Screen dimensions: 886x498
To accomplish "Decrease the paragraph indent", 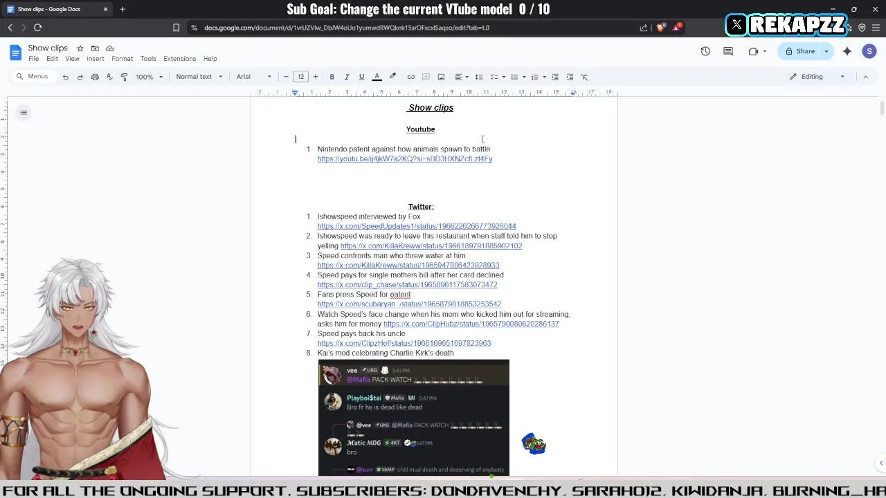I will [x=554, y=77].
